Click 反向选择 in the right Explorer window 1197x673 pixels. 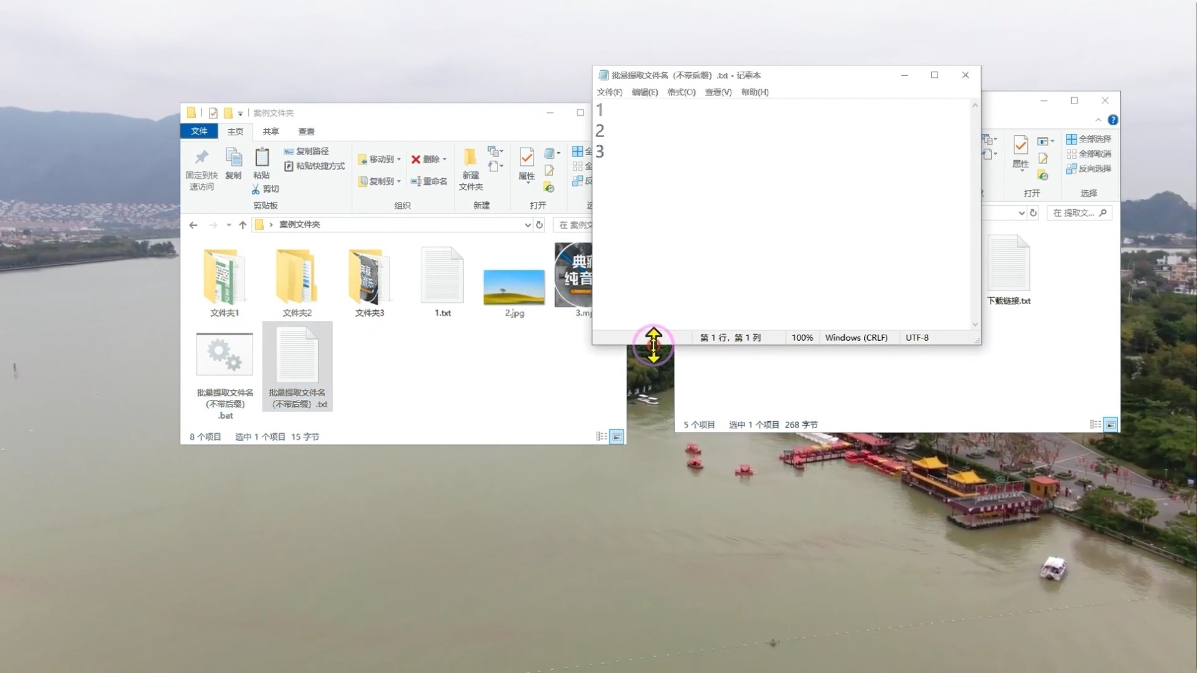(1089, 169)
